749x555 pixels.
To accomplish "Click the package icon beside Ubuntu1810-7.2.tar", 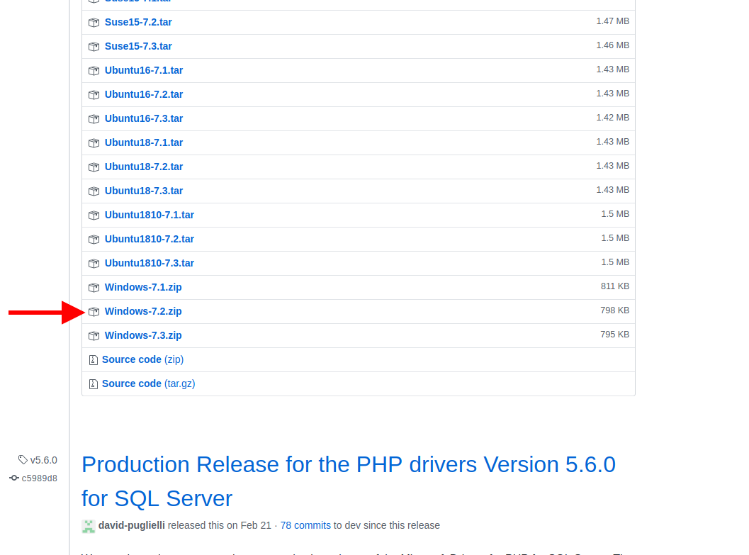I will click(94, 240).
